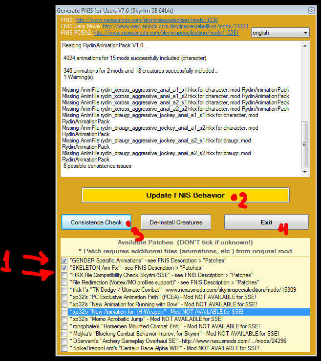Tick SpikeDragonLord's Centaur Race Alpha WIP checkbox
This screenshot has height=361, width=321.
(64, 348)
